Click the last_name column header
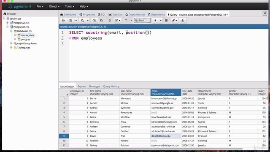 (135, 92)
